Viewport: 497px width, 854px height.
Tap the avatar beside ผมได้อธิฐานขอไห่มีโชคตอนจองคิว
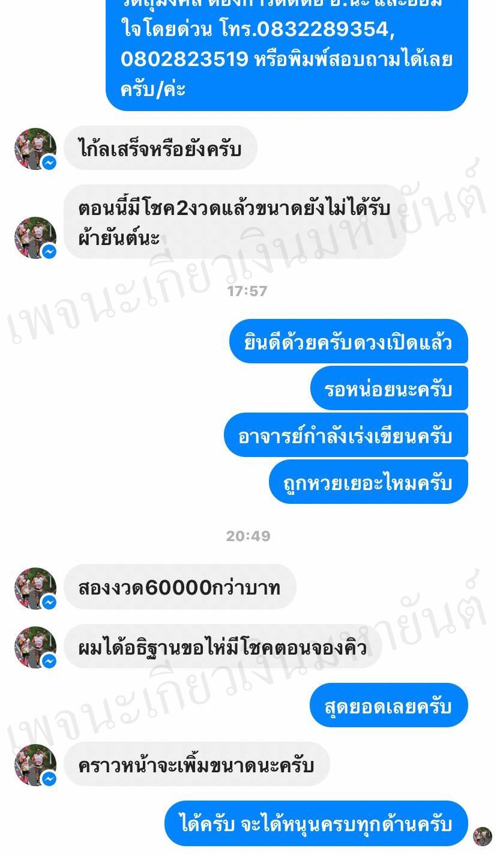point(35,647)
